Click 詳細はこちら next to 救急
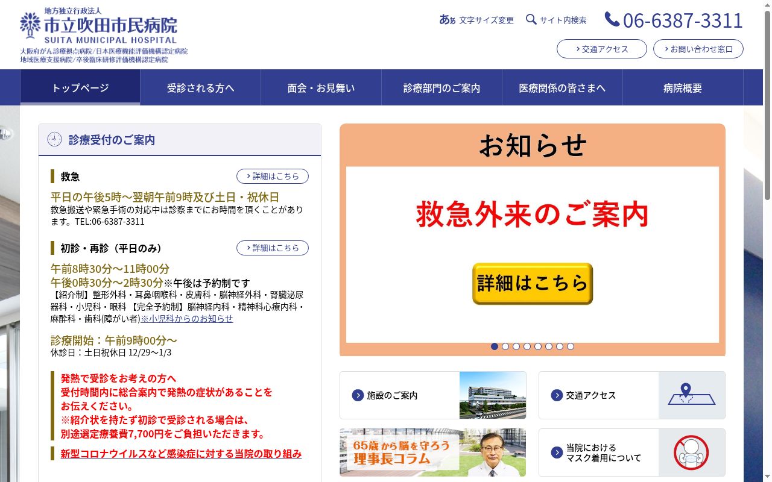Viewport: 772px width, 482px height. [273, 176]
